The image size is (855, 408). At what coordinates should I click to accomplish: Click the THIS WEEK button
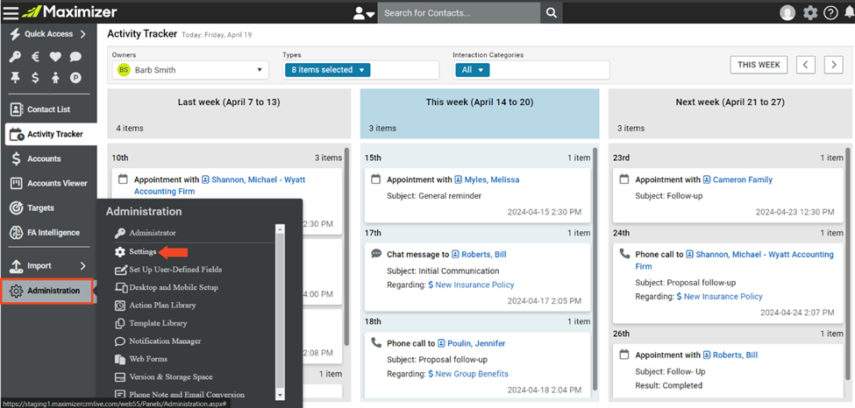click(759, 64)
